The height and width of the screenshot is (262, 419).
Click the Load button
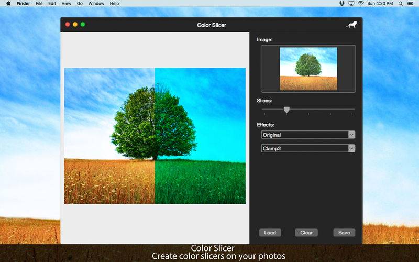click(270, 233)
